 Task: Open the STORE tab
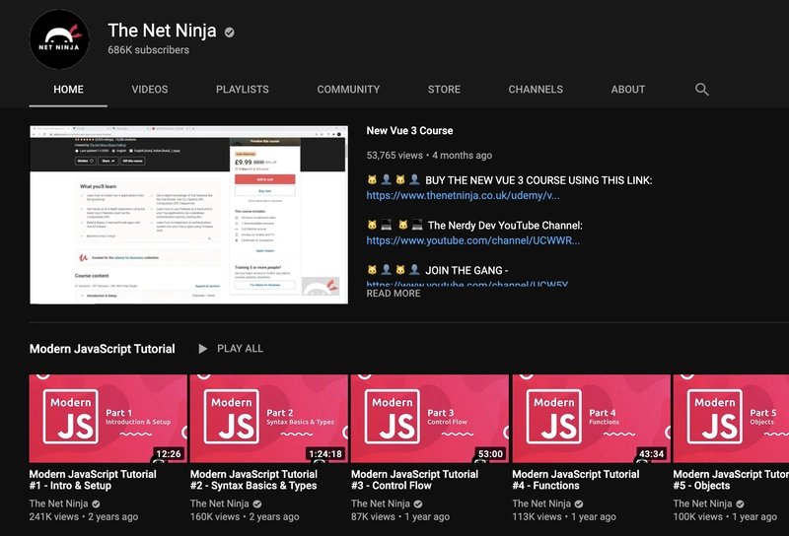444,90
